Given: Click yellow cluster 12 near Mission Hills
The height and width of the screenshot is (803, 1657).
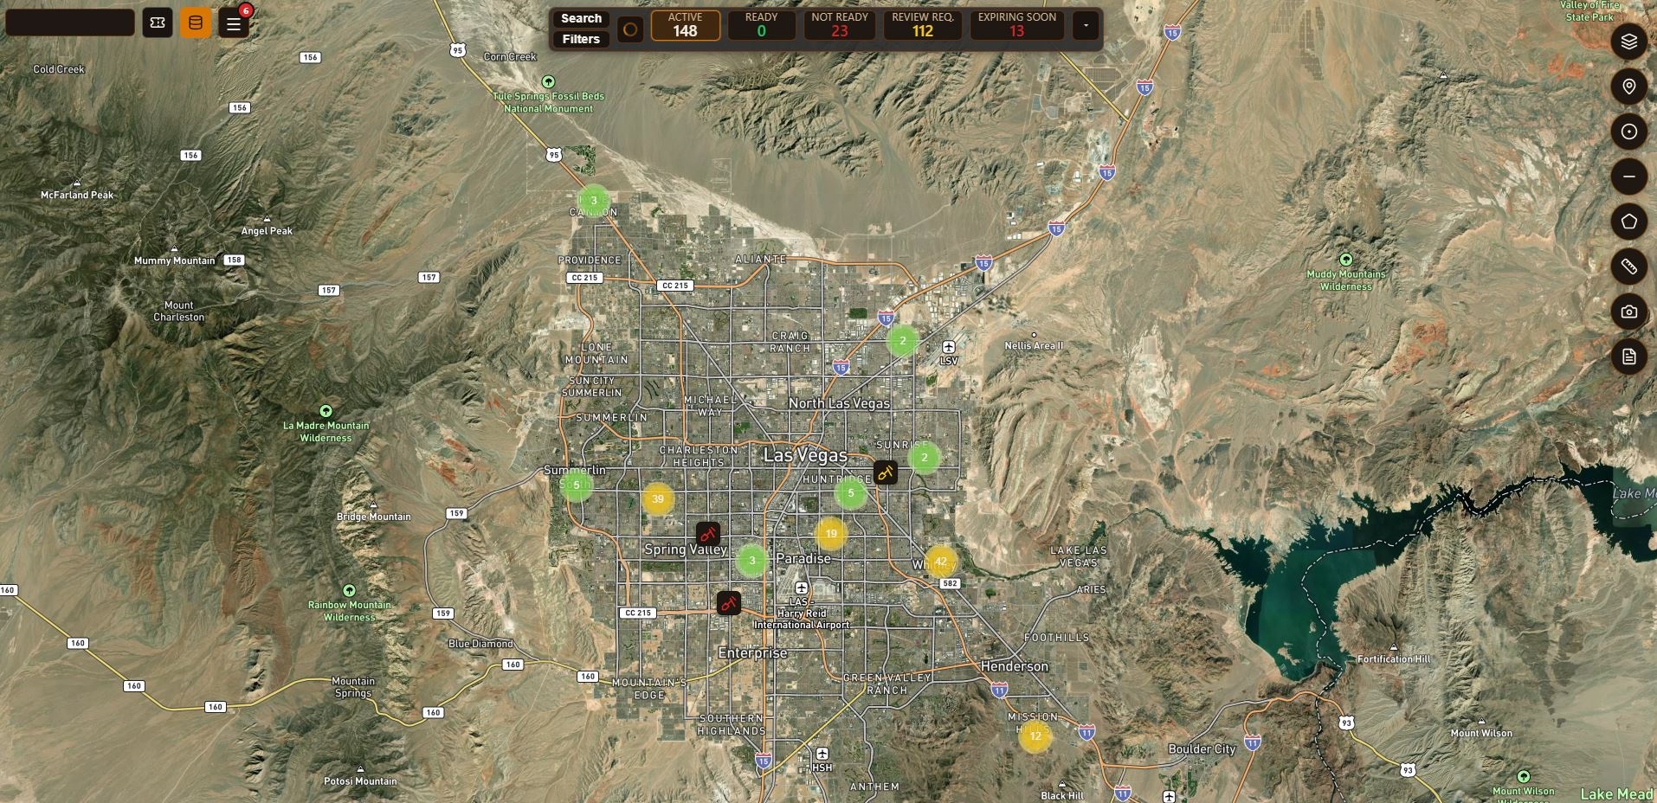Looking at the screenshot, I should tap(1035, 736).
